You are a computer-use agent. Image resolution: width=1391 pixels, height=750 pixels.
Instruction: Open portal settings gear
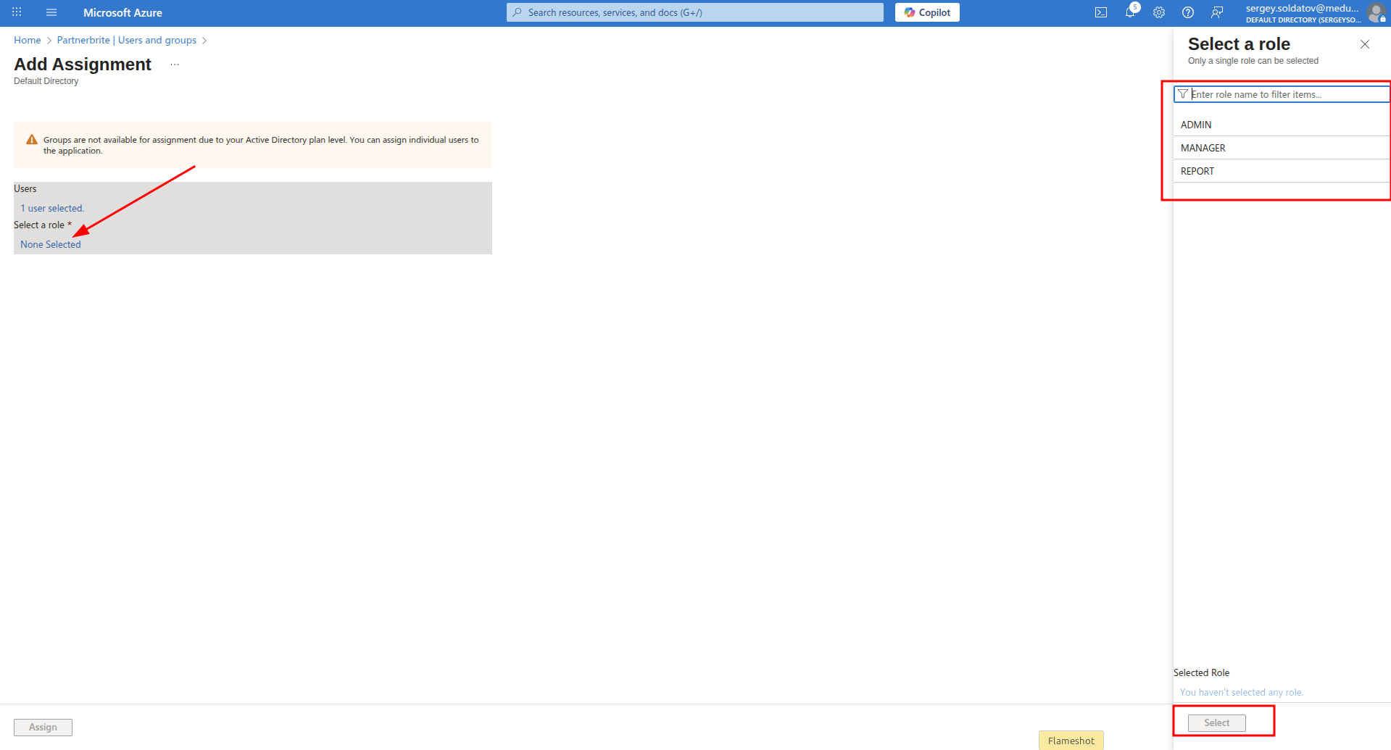[1159, 12]
